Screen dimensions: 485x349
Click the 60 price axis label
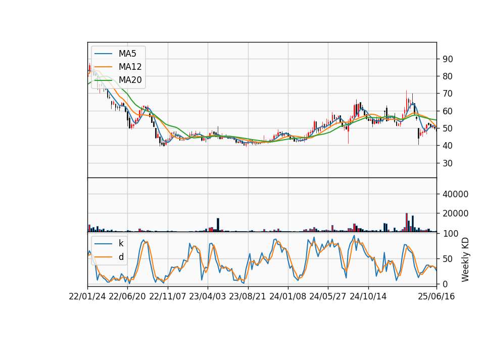click(x=448, y=111)
